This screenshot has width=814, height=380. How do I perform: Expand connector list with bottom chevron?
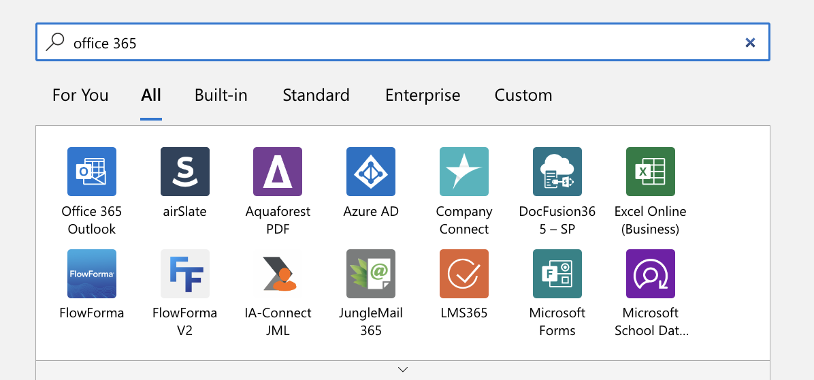pyautogui.click(x=403, y=370)
